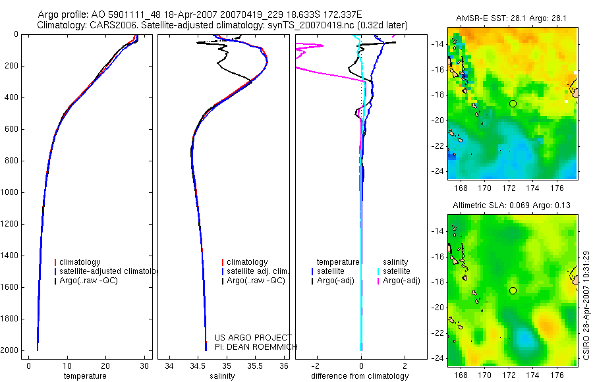Click the '2' tick on the difference axis
This screenshot has width=593, height=382.
[x=405, y=366]
